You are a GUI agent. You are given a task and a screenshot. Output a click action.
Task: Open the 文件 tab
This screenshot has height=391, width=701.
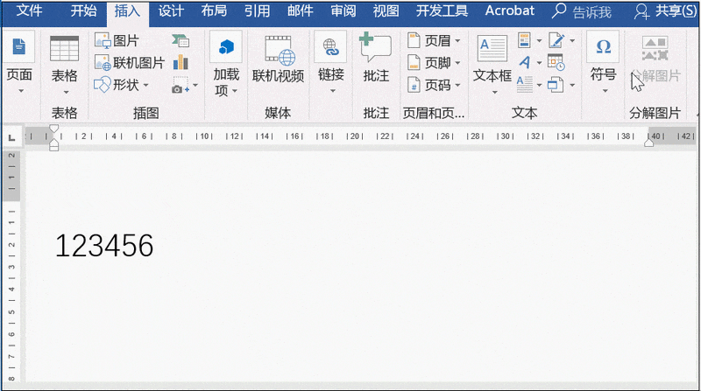click(x=29, y=10)
